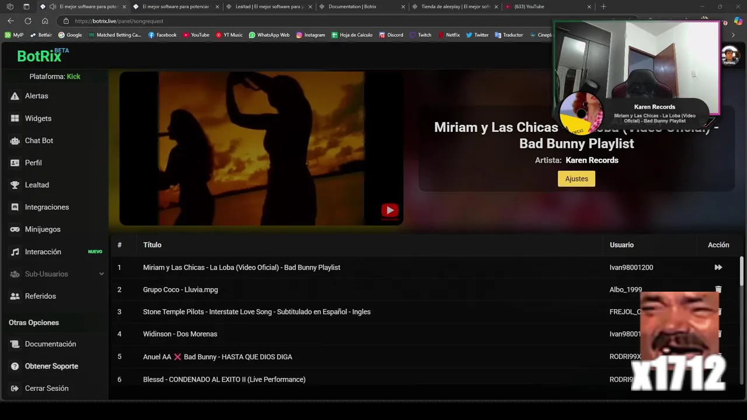747x420 pixels.
Task: Open the Hoja de Calculo bookmark
Action: [352, 35]
